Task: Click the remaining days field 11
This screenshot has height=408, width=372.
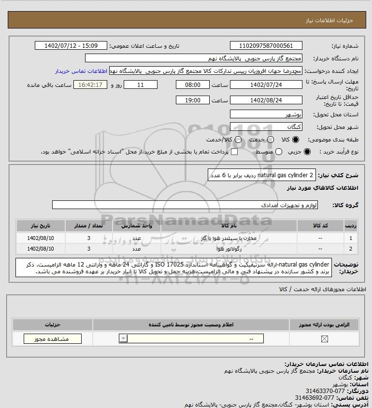Action: click(x=140, y=85)
